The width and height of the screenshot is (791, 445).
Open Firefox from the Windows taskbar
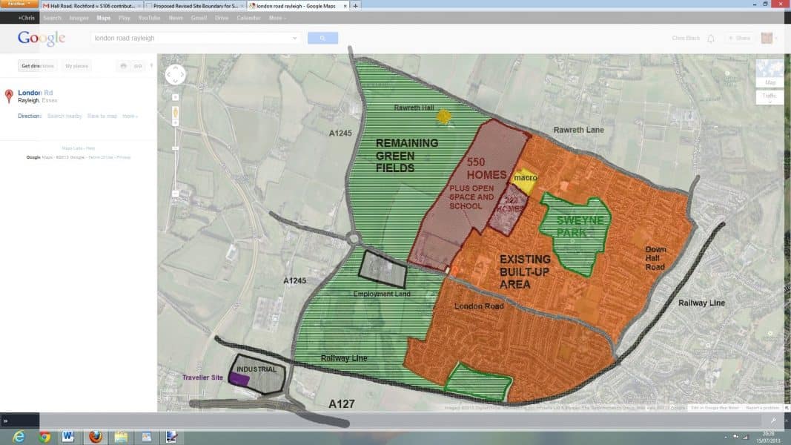pos(95,436)
